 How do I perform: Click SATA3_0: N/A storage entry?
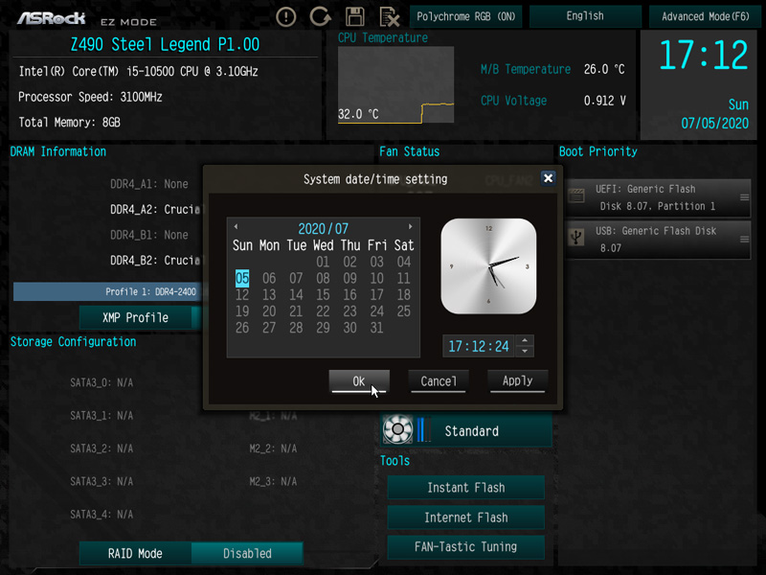[x=101, y=382]
